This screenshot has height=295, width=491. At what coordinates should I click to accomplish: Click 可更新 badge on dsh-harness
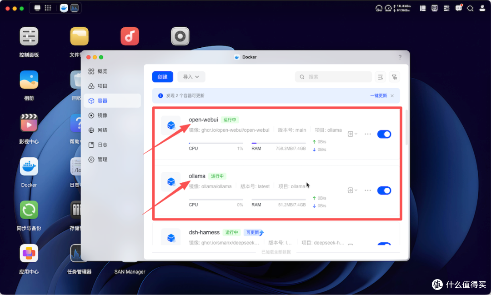point(254,232)
